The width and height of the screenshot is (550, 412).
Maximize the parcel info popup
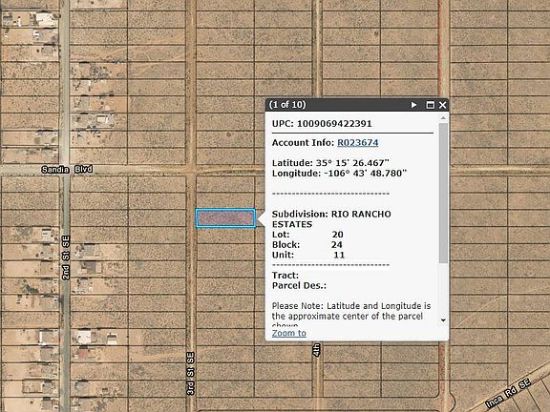click(x=430, y=105)
